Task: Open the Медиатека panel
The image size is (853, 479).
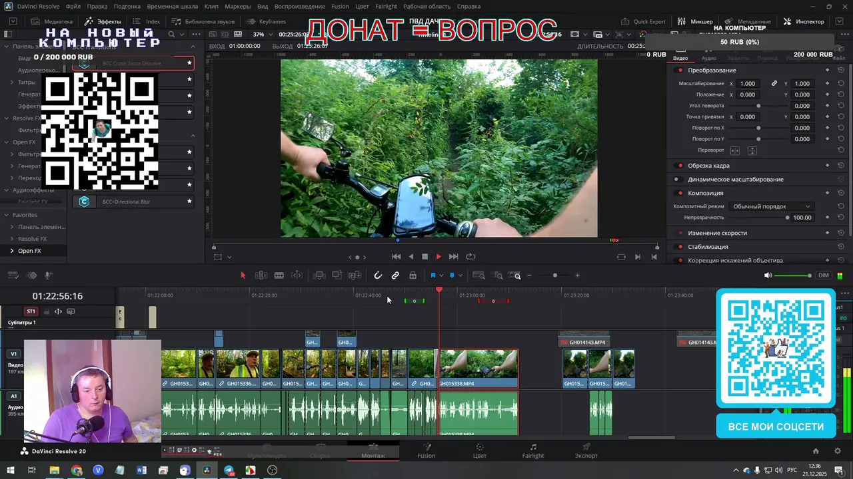Action: tap(52, 21)
